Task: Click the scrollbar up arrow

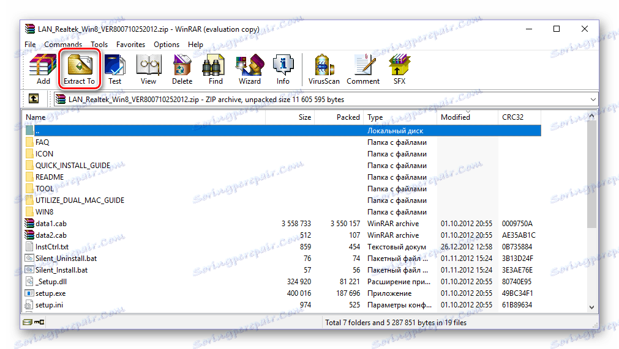Action: (591, 116)
